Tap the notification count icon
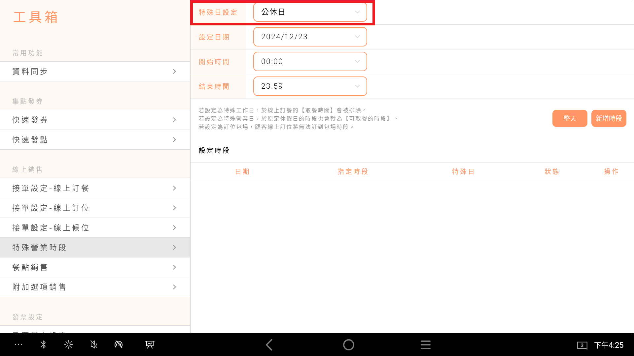 click(x=582, y=345)
